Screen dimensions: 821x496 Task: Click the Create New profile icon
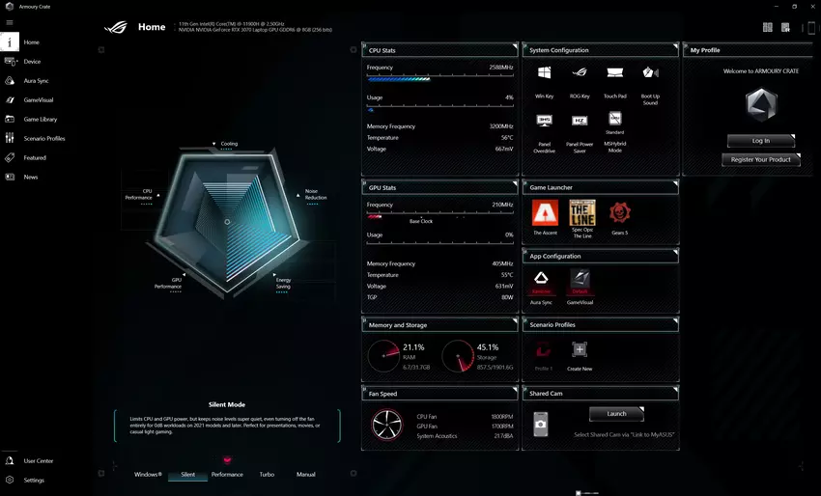click(x=580, y=350)
